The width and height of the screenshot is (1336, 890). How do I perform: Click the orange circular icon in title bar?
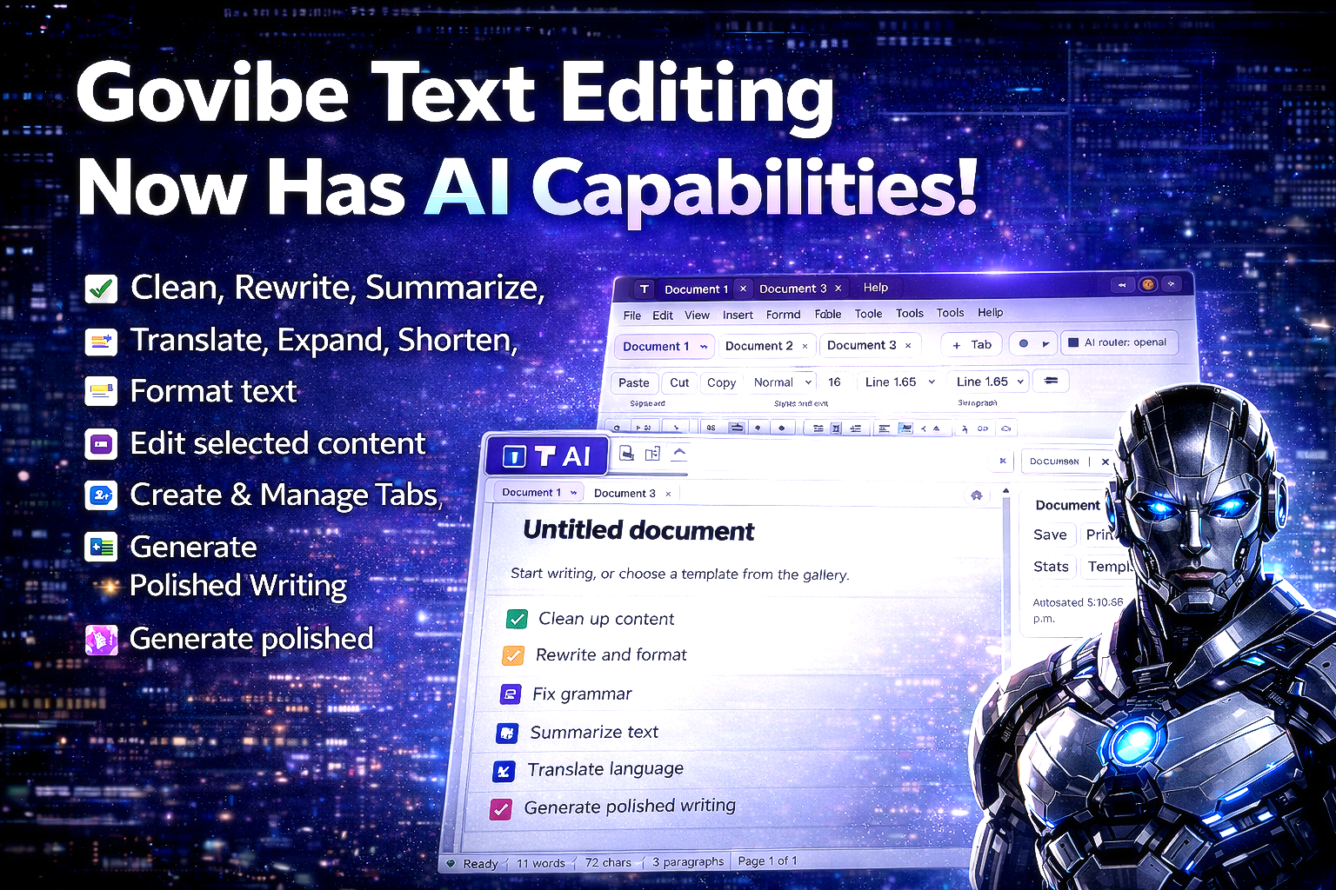click(x=1147, y=284)
